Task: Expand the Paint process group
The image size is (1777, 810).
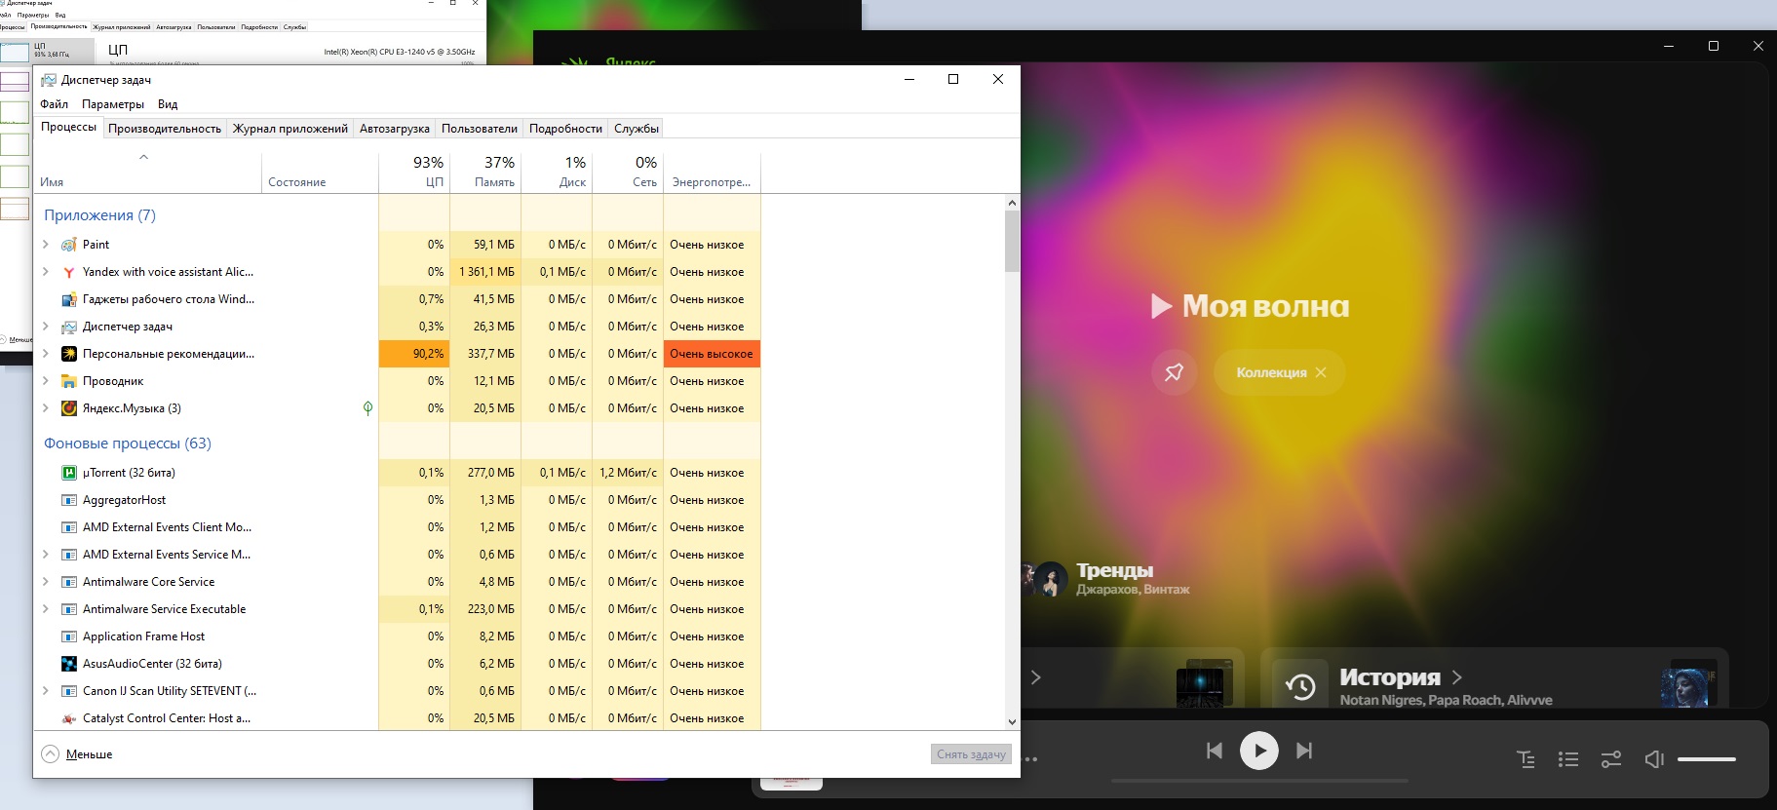Action: (x=46, y=245)
